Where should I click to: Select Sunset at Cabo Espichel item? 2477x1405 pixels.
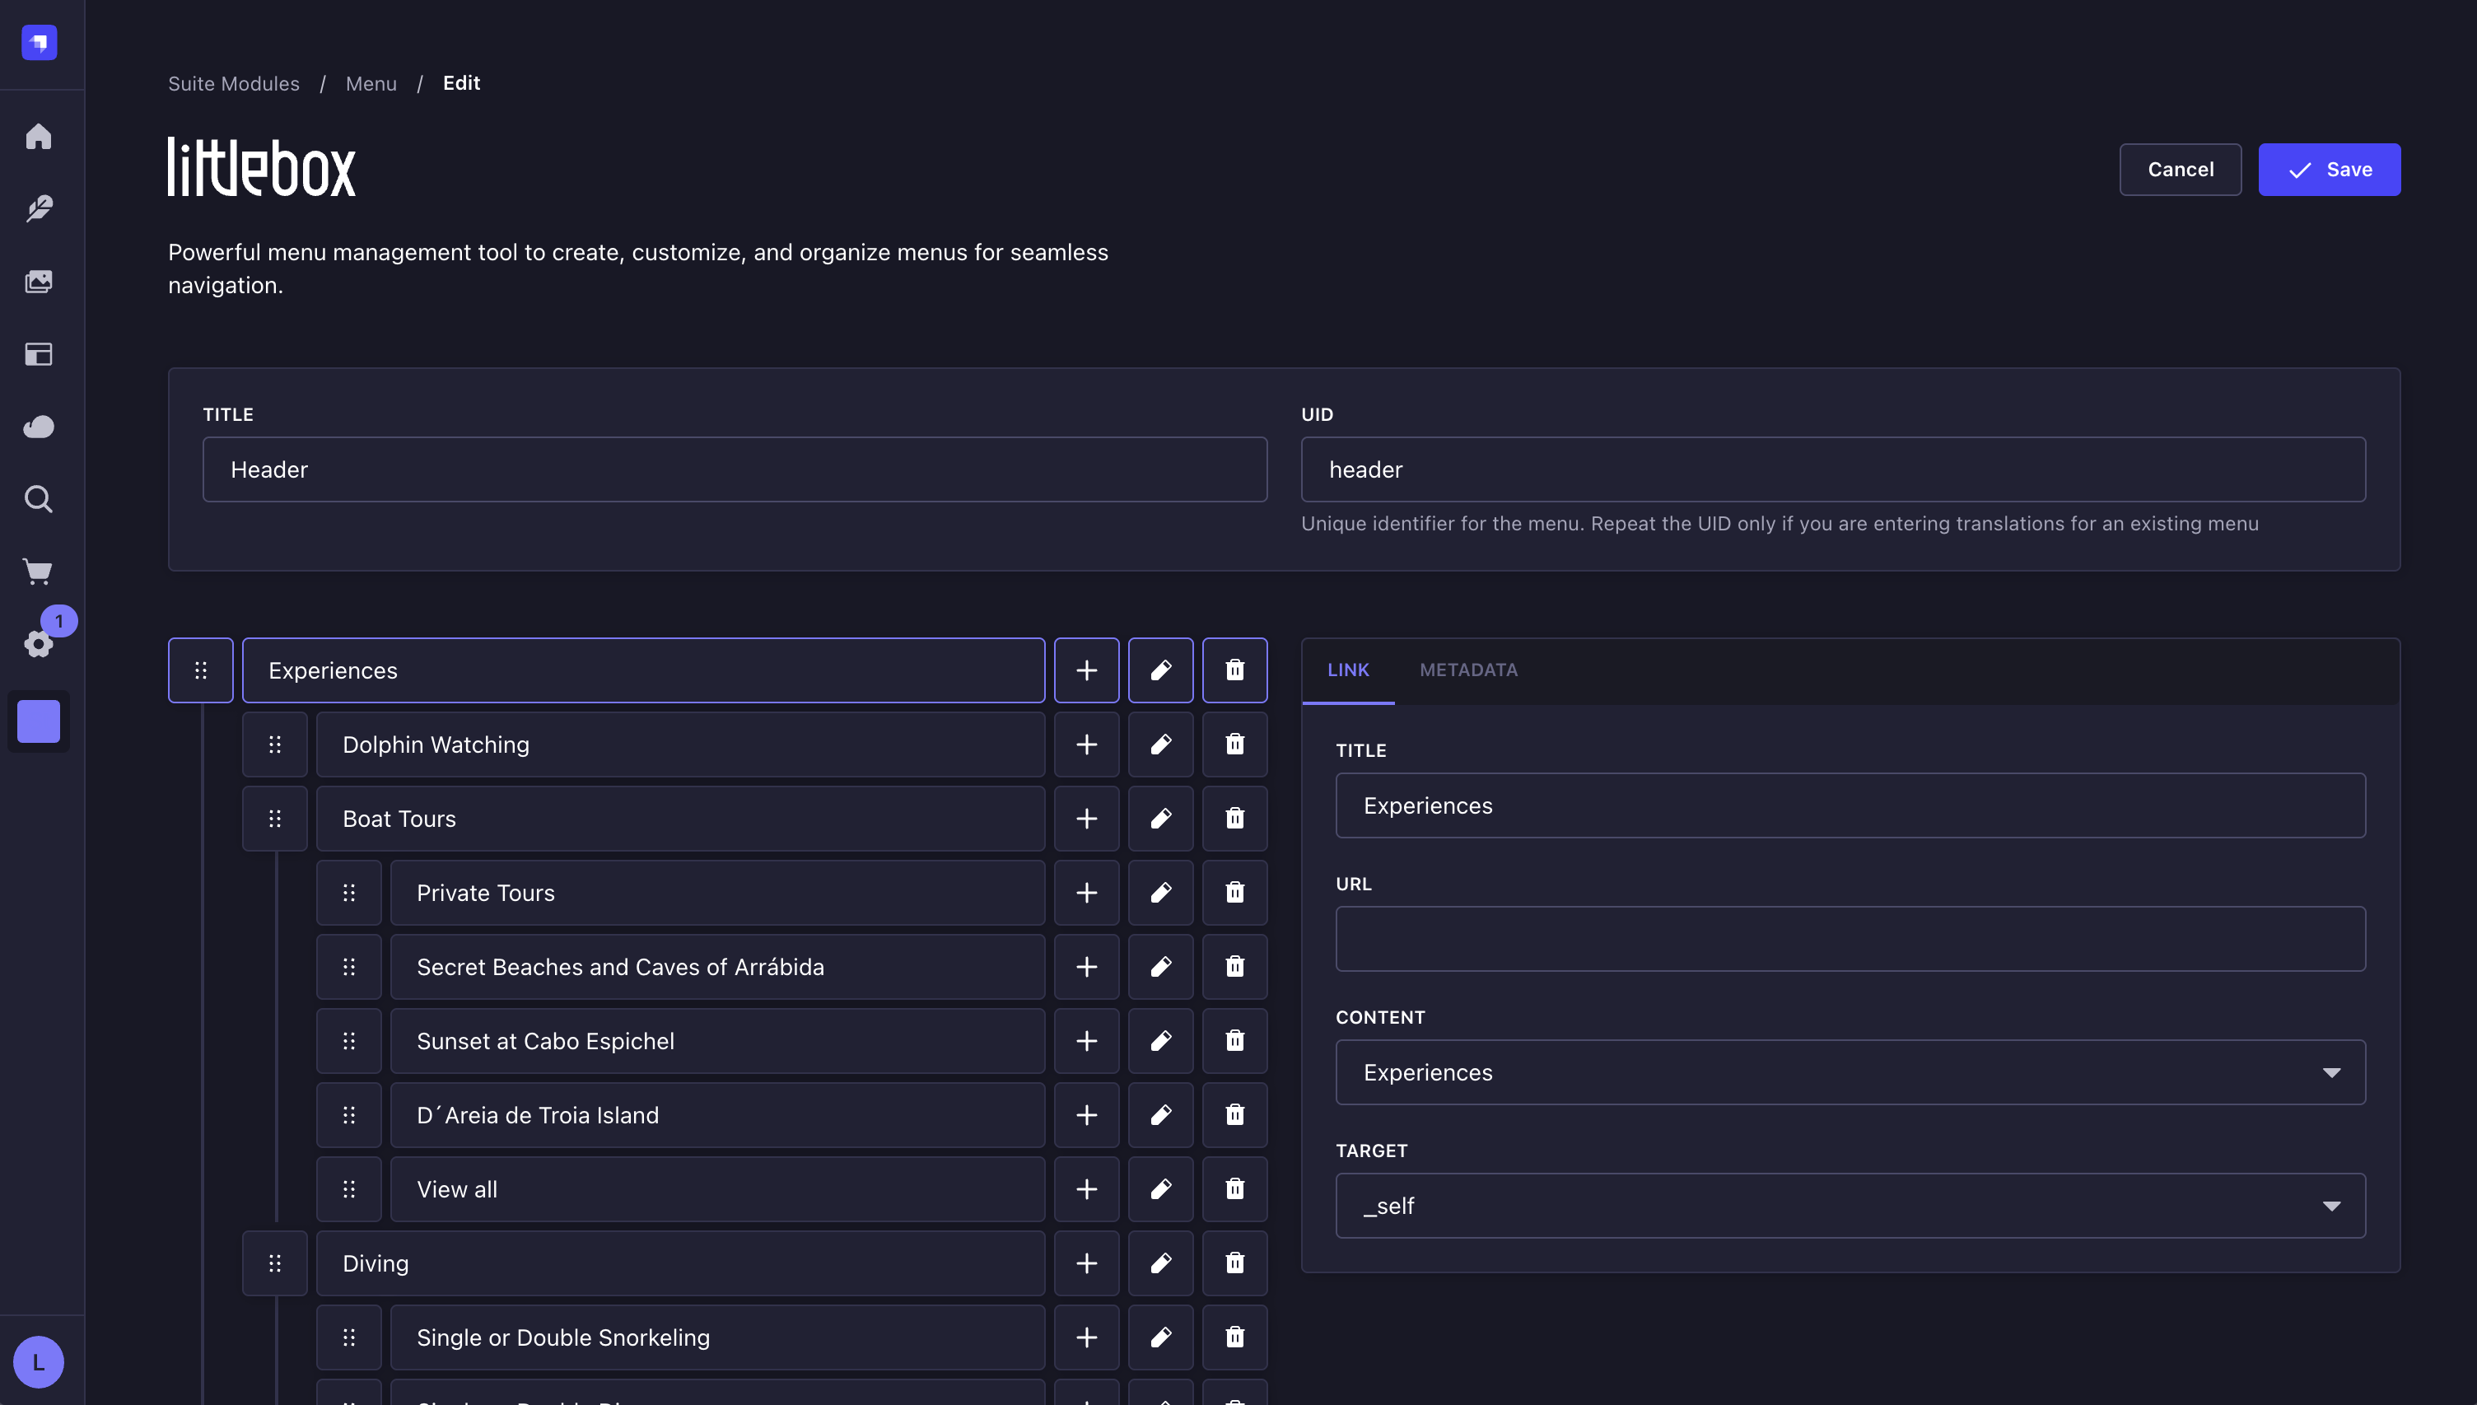pyautogui.click(x=716, y=1041)
